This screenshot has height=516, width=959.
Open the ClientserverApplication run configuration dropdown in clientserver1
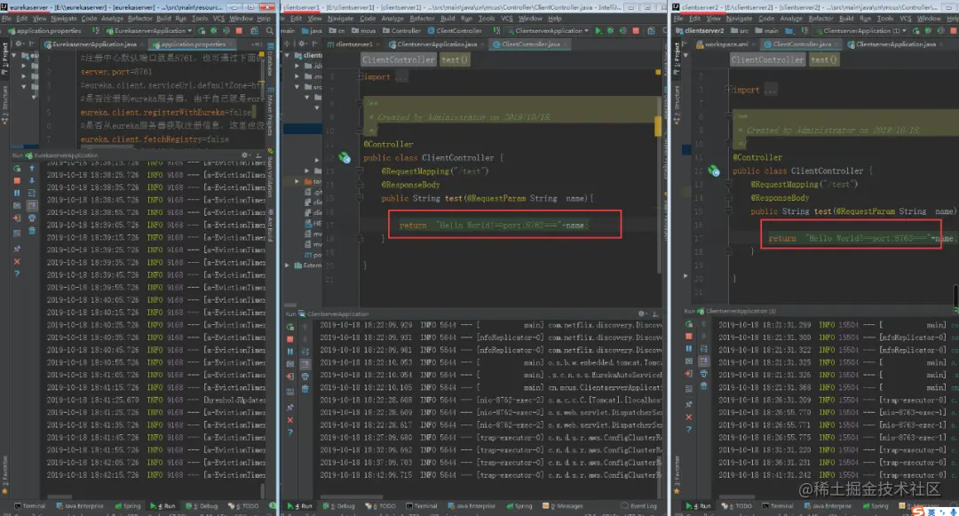click(548, 30)
